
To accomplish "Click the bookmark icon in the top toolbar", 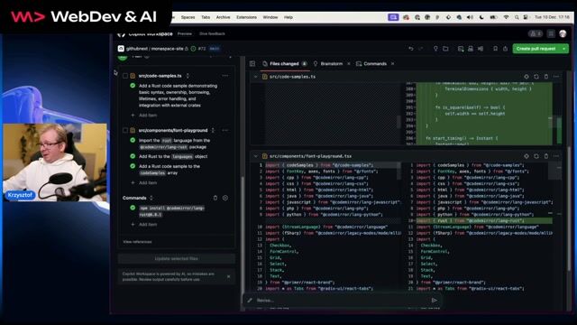I will coord(495,49).
